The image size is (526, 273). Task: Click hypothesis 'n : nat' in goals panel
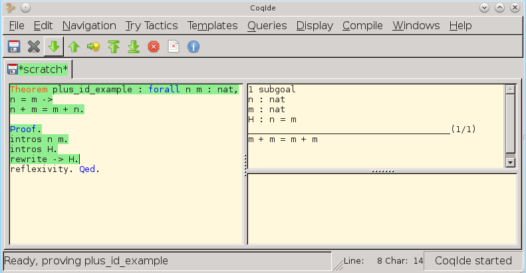[267, 100]
